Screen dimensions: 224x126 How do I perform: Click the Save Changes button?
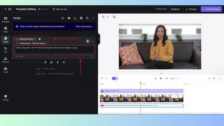click(x=211, y=9)
